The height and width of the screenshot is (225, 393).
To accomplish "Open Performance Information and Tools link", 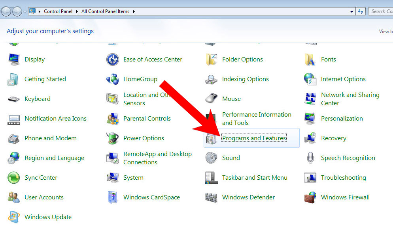I will click(257, 119).
